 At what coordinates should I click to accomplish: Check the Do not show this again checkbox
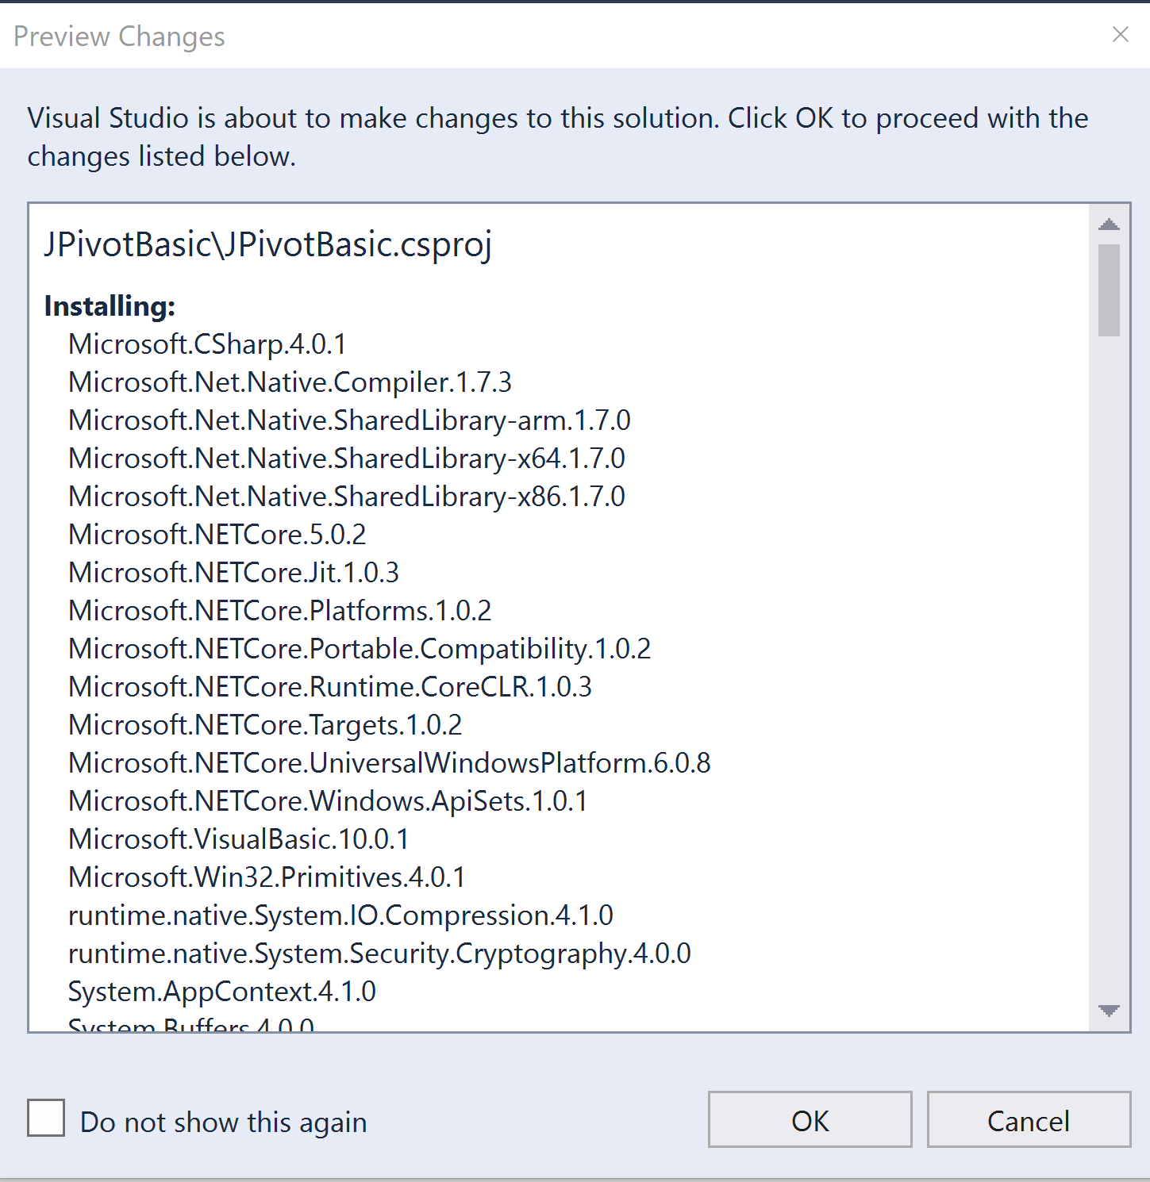45,1119
